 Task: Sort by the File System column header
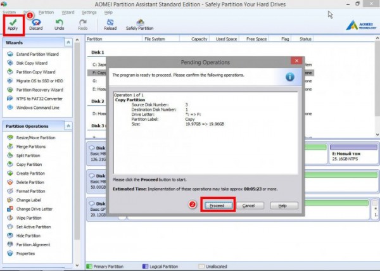click(x=161, y=39)
